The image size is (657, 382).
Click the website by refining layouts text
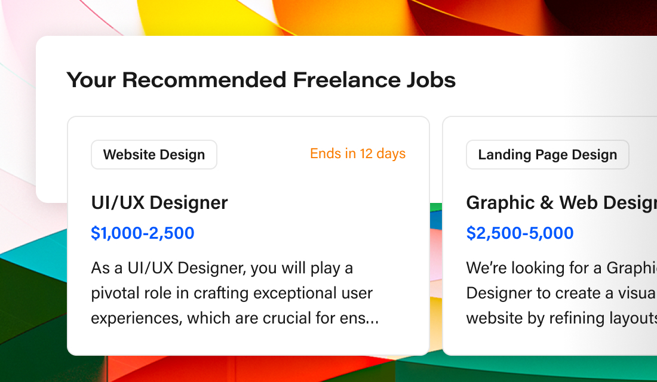pyautogui.click(x=560, y=318)
